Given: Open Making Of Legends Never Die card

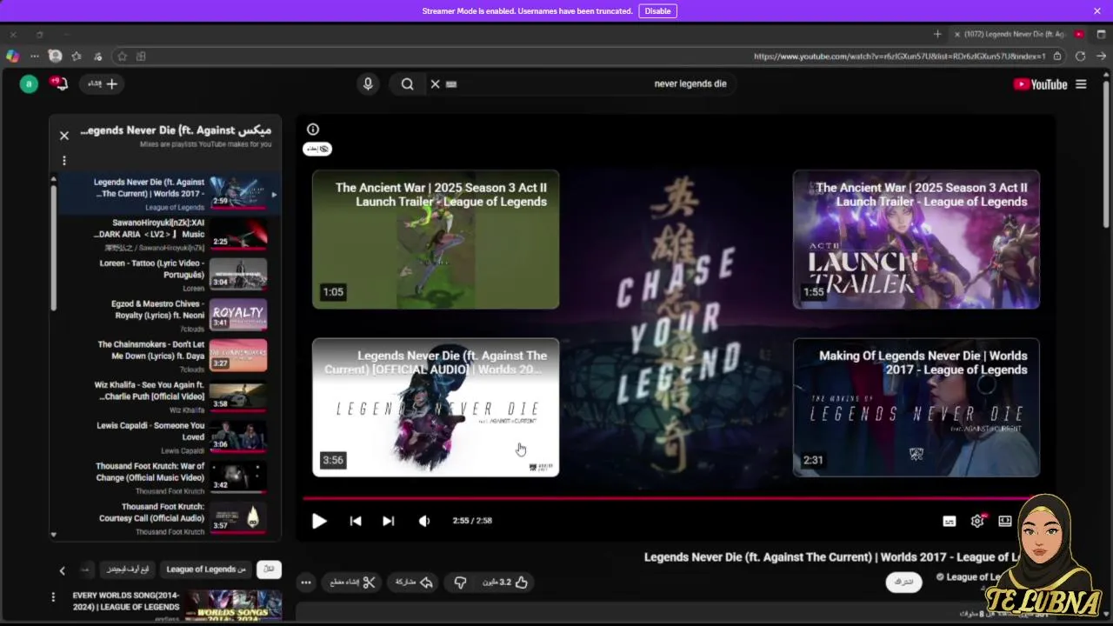Looking at the screenshot, I should [916, 407].
